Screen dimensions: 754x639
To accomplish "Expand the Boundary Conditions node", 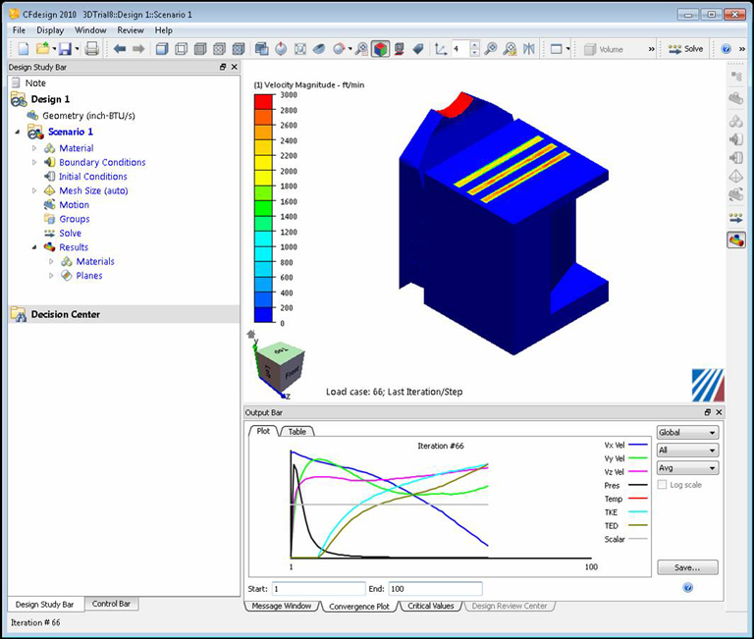I will [34, 162].
